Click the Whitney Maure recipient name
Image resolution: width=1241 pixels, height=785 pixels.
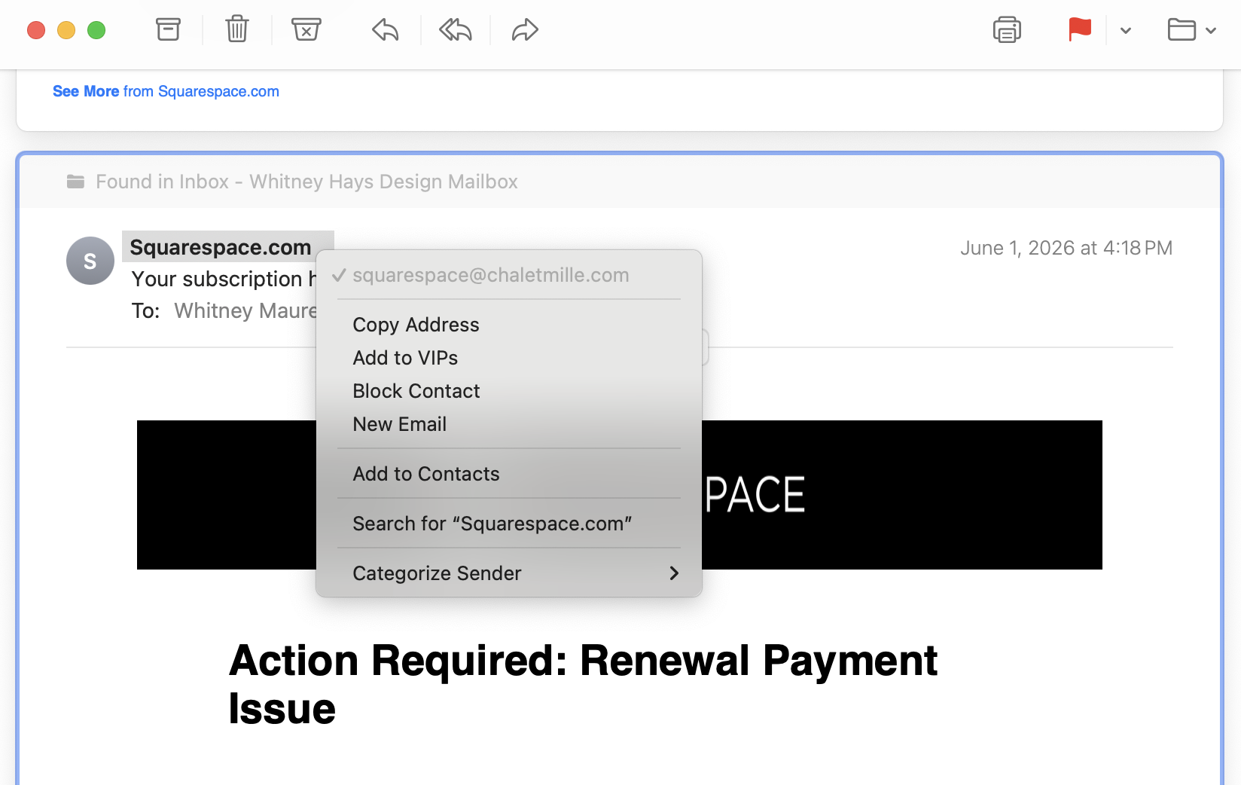click(245, 310)
